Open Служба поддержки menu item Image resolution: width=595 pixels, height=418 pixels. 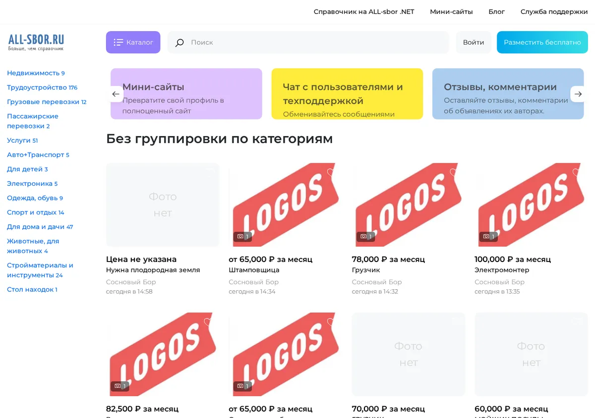coord(554,12)
